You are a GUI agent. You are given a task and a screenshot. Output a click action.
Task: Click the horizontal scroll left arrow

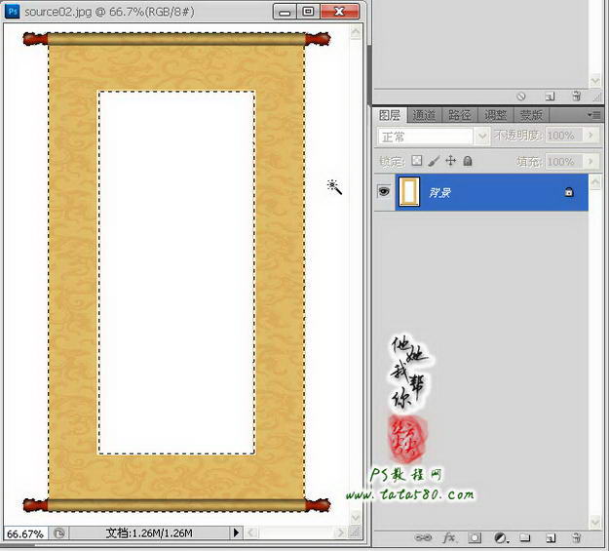(250, 532)
